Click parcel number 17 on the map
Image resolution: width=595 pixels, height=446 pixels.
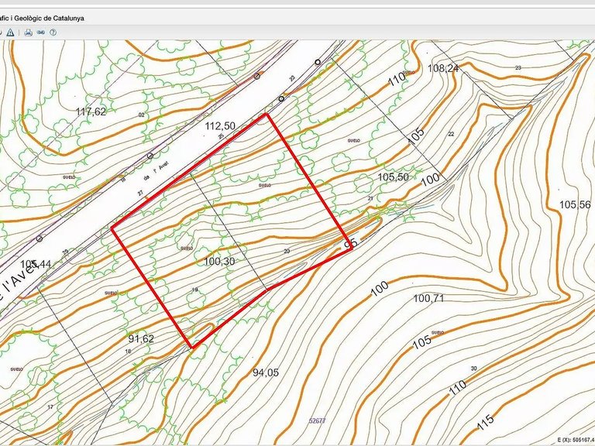(x=50, y=407)
